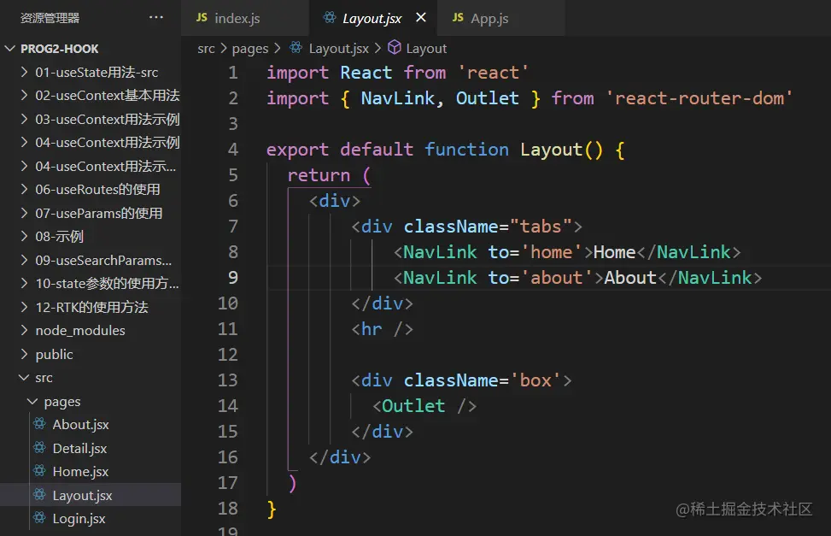Click the JS icon on index.js tab
Image resolution: width=831 pixels, height=536 pixels.
202,17
